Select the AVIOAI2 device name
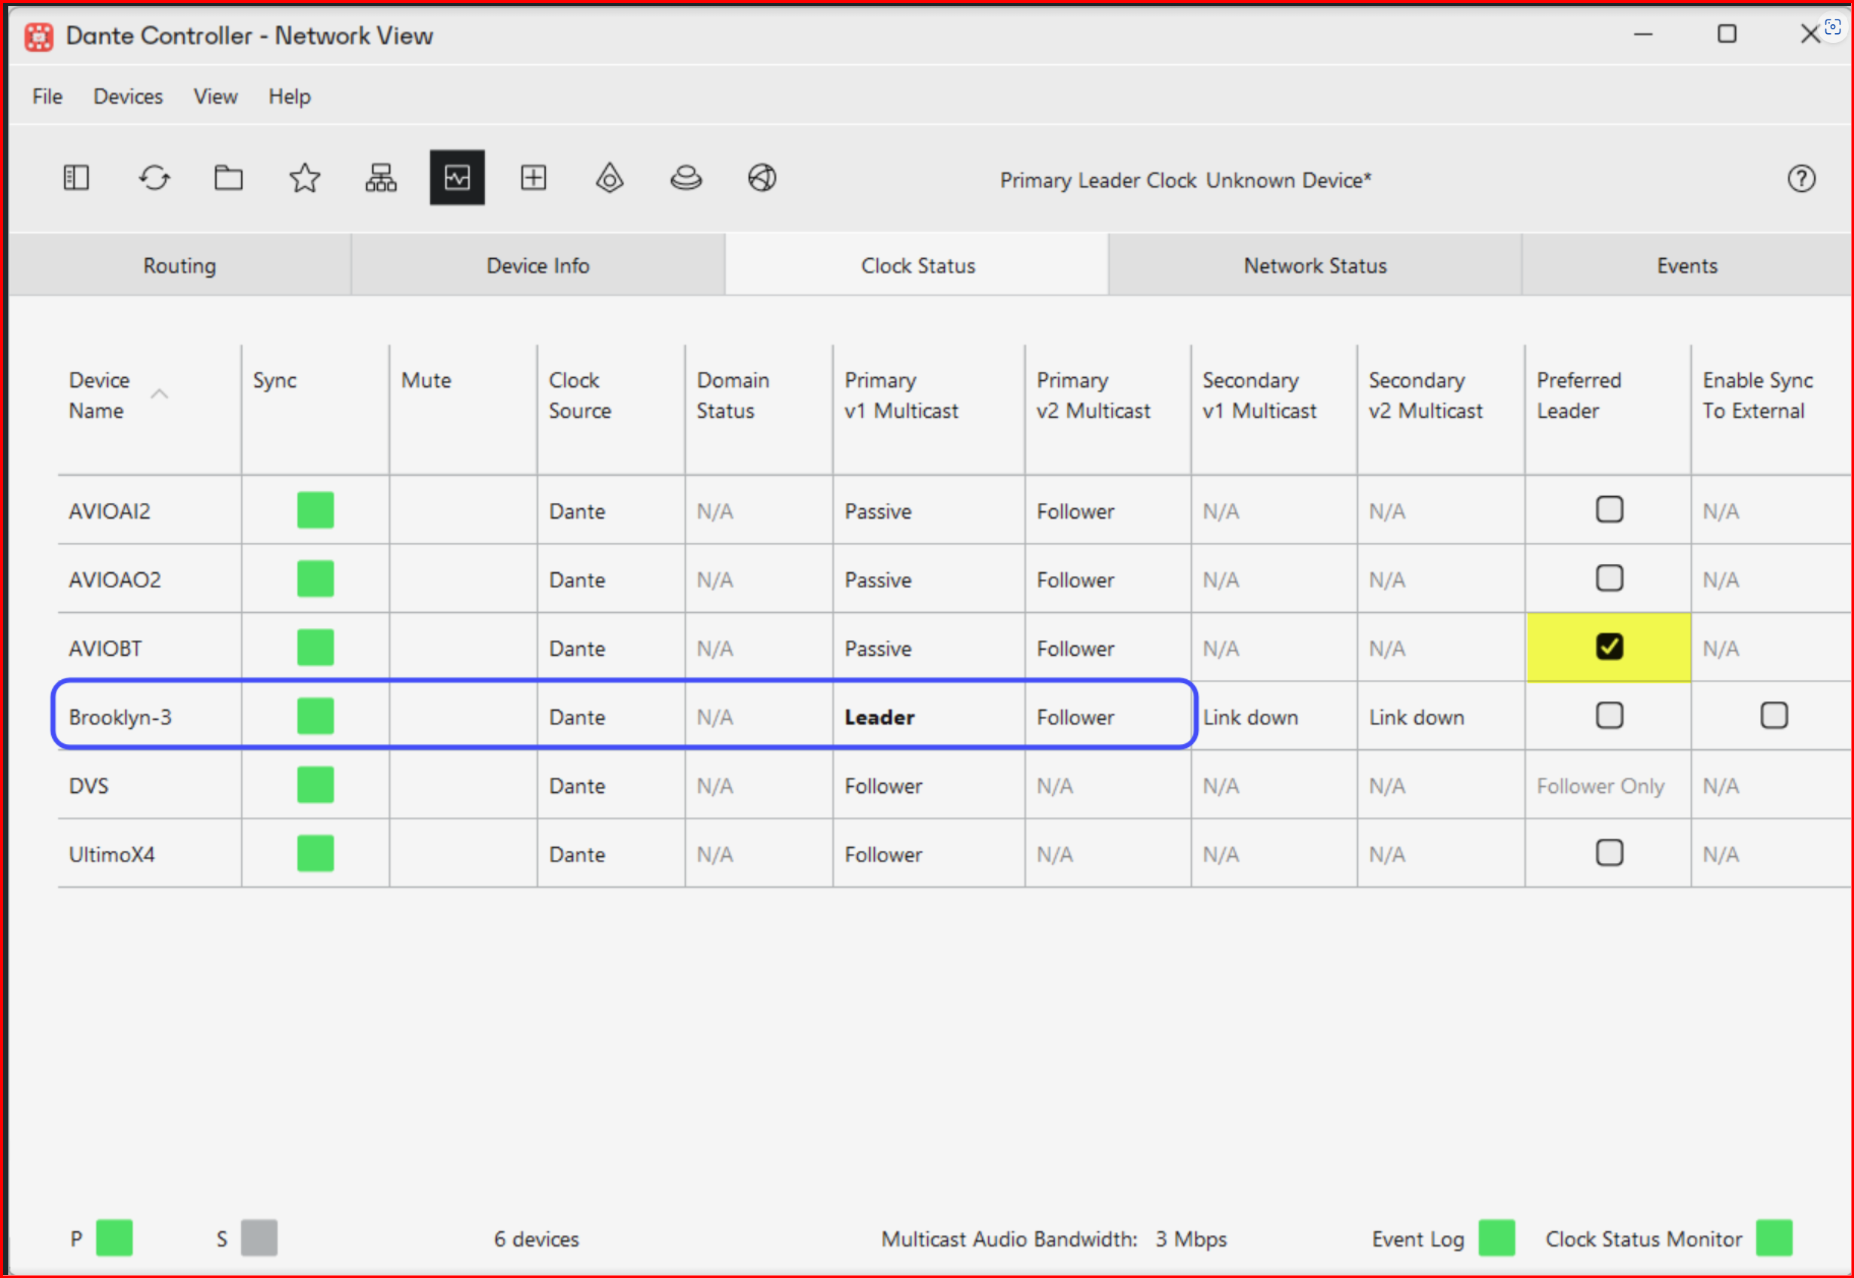This screenshot has height=1278, width=1854. [x=110, y=511]
